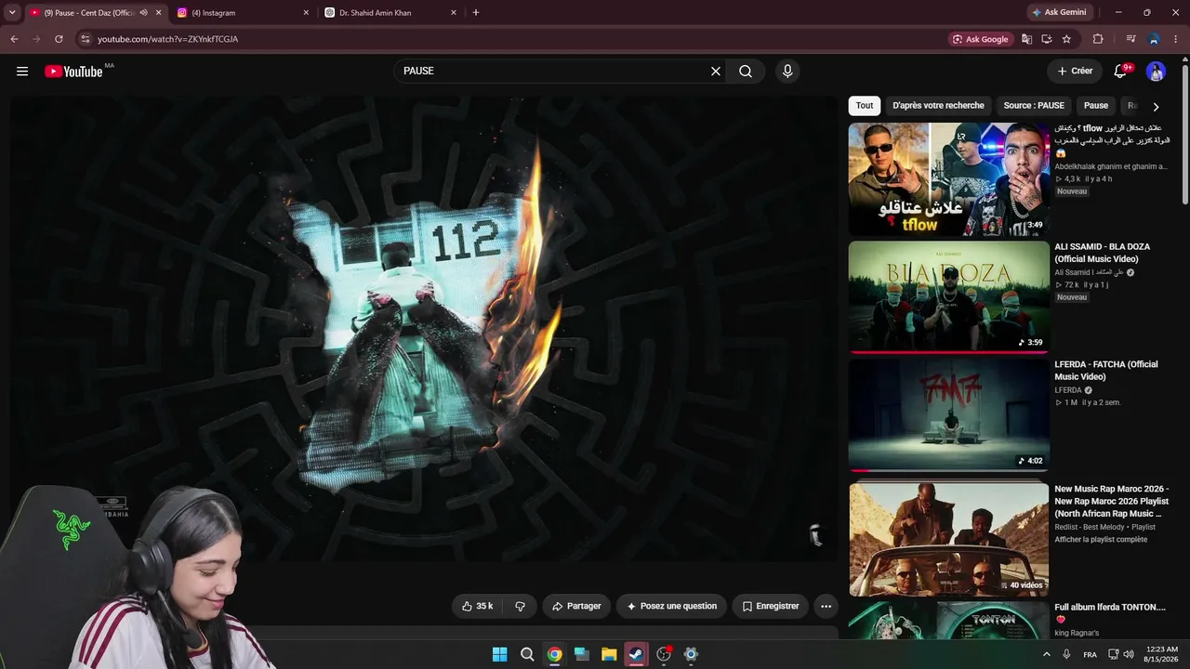Open Chrome from the taskbar

554,654
